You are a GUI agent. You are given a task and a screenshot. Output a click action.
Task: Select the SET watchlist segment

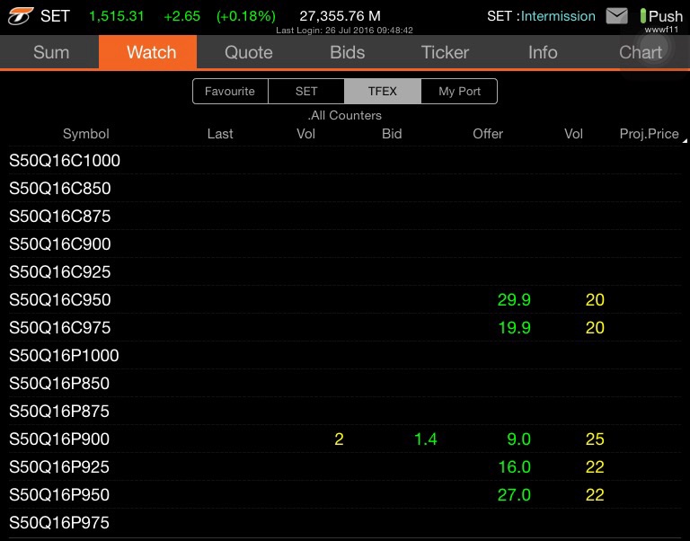pos(306,91)
